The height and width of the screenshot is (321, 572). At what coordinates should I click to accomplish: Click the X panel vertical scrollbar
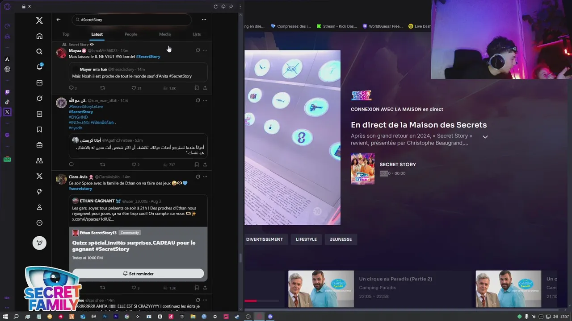241,258
